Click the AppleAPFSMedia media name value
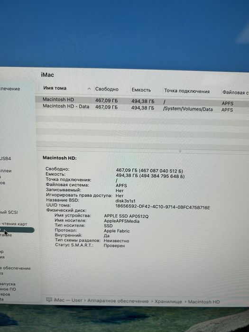 (x=121, y=221)
